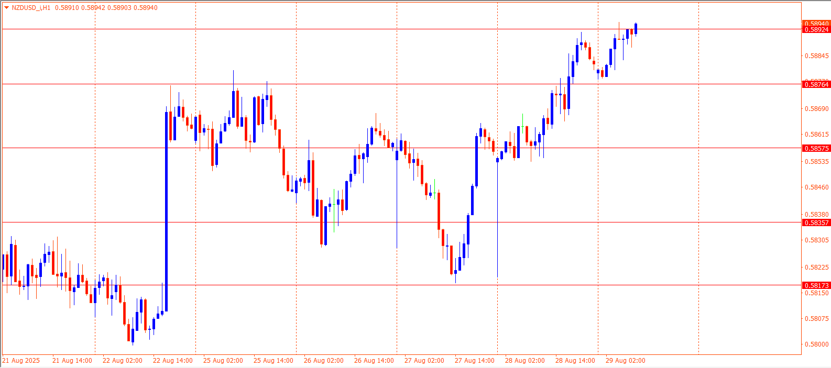Click the 0.58225 price scale label
The height and width of the screenshot is (368, 831).
click(816, 267)
